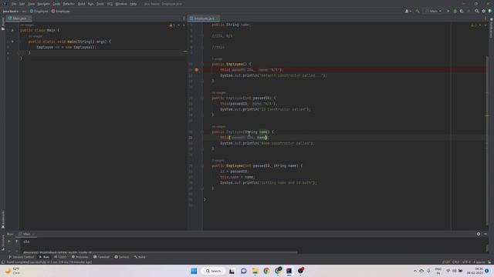Viewport: 494px width, 277px height.
Task: Open the user account icon dropdown
Action: tap(408, 11)
